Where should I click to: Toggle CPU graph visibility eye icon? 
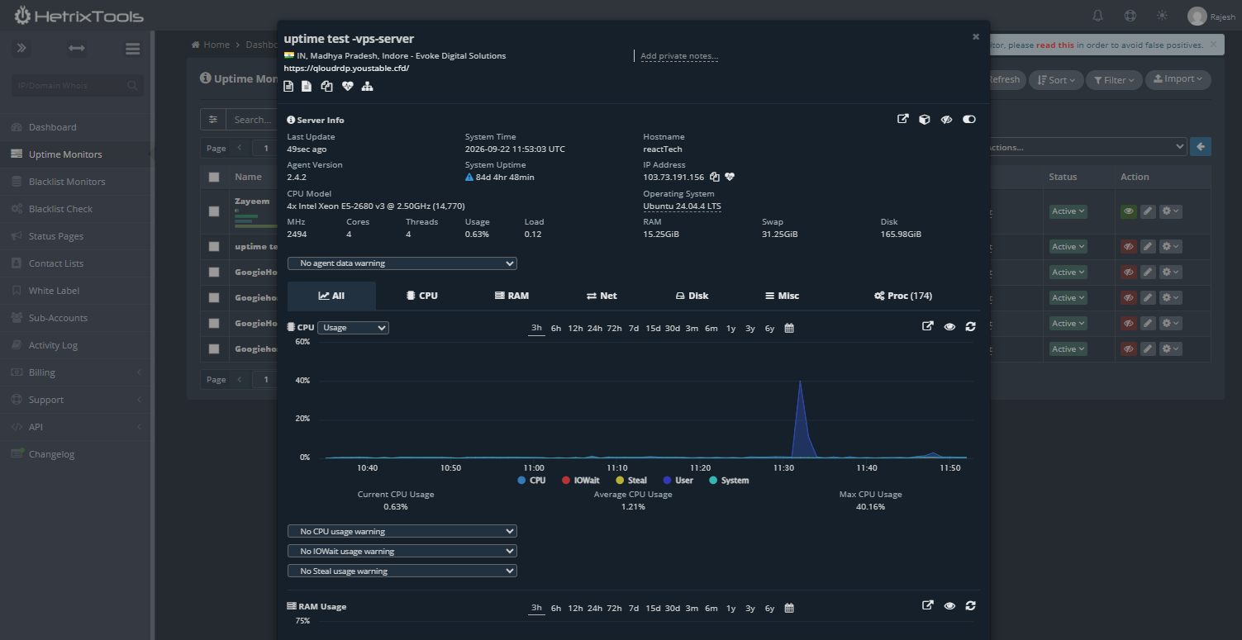pos(949,326)
